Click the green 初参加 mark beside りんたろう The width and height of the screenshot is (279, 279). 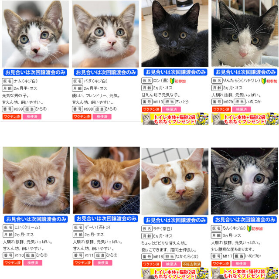(263, 81)
